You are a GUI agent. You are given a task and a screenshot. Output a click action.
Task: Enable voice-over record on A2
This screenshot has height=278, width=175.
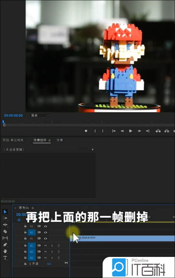click(59, 252)
